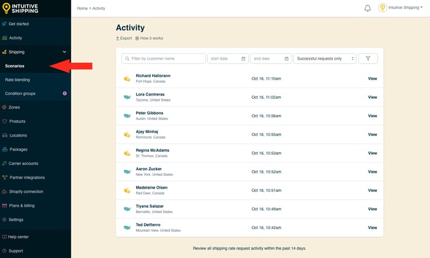
Task: Open the end date calendar icon
Action: [286, 58]
